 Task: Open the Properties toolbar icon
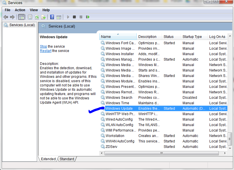coord(30,17)
